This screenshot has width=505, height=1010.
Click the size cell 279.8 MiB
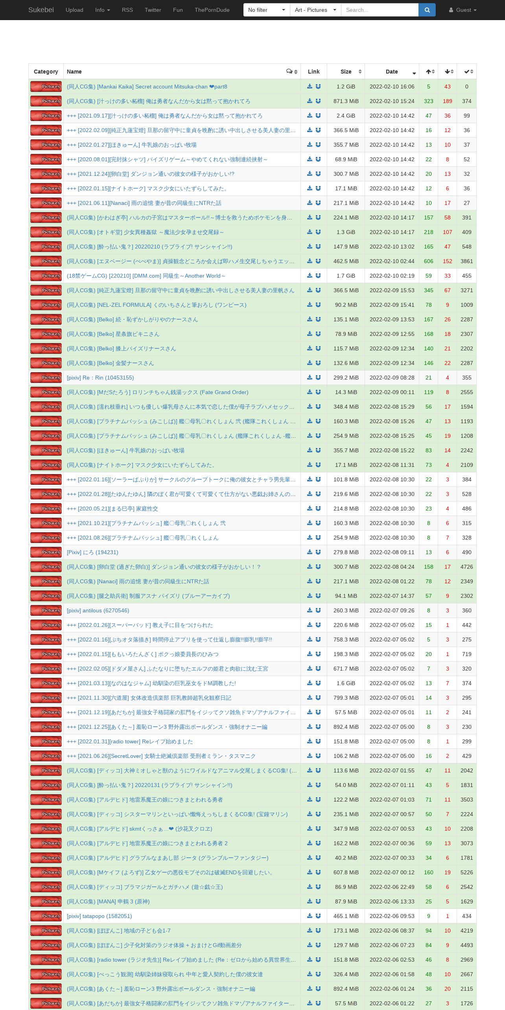pos(346,552)
